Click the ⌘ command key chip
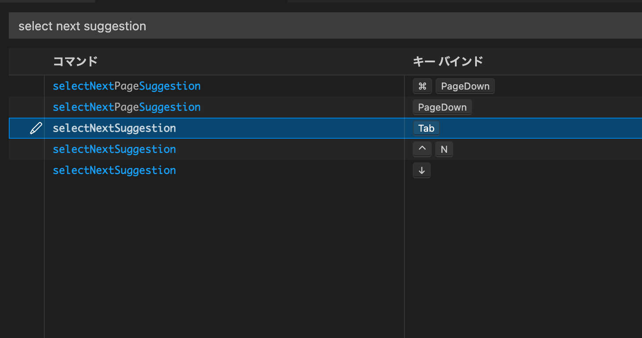642x338 pixels. coord(422,86)
